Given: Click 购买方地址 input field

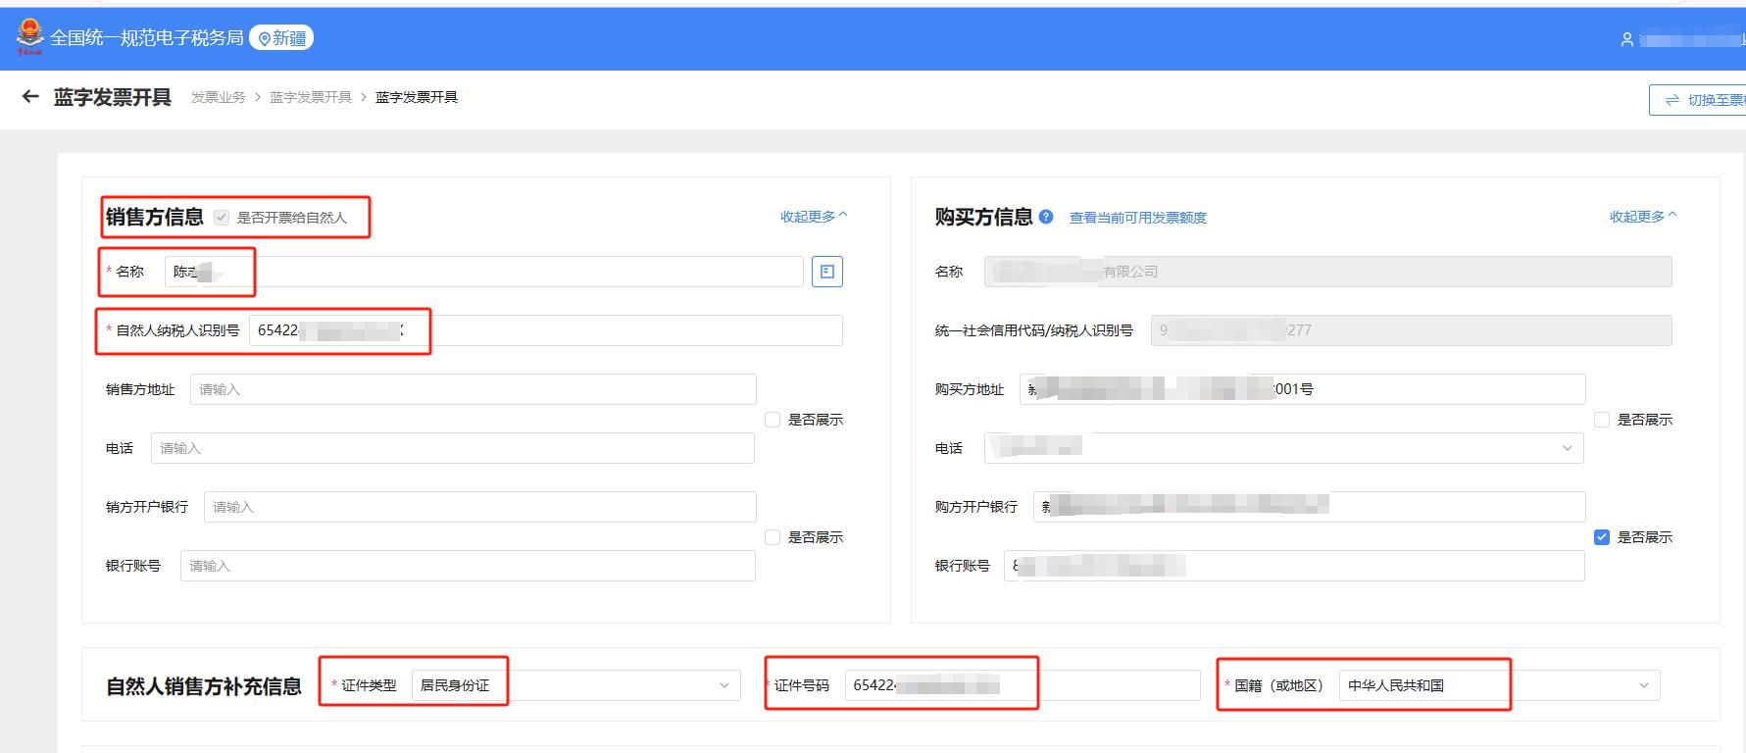Looking at the screenshot, I should point(1302,389).
